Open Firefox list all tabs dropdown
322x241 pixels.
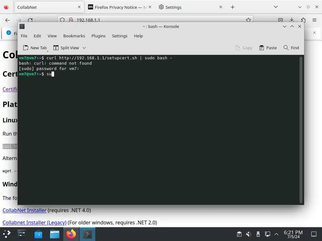click(x=276, y=7)
